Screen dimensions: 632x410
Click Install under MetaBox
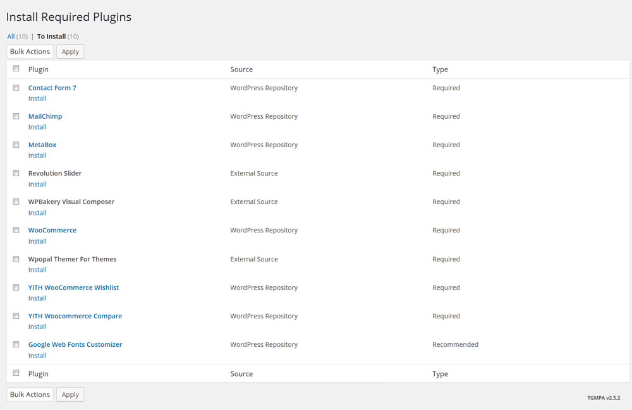37,155
